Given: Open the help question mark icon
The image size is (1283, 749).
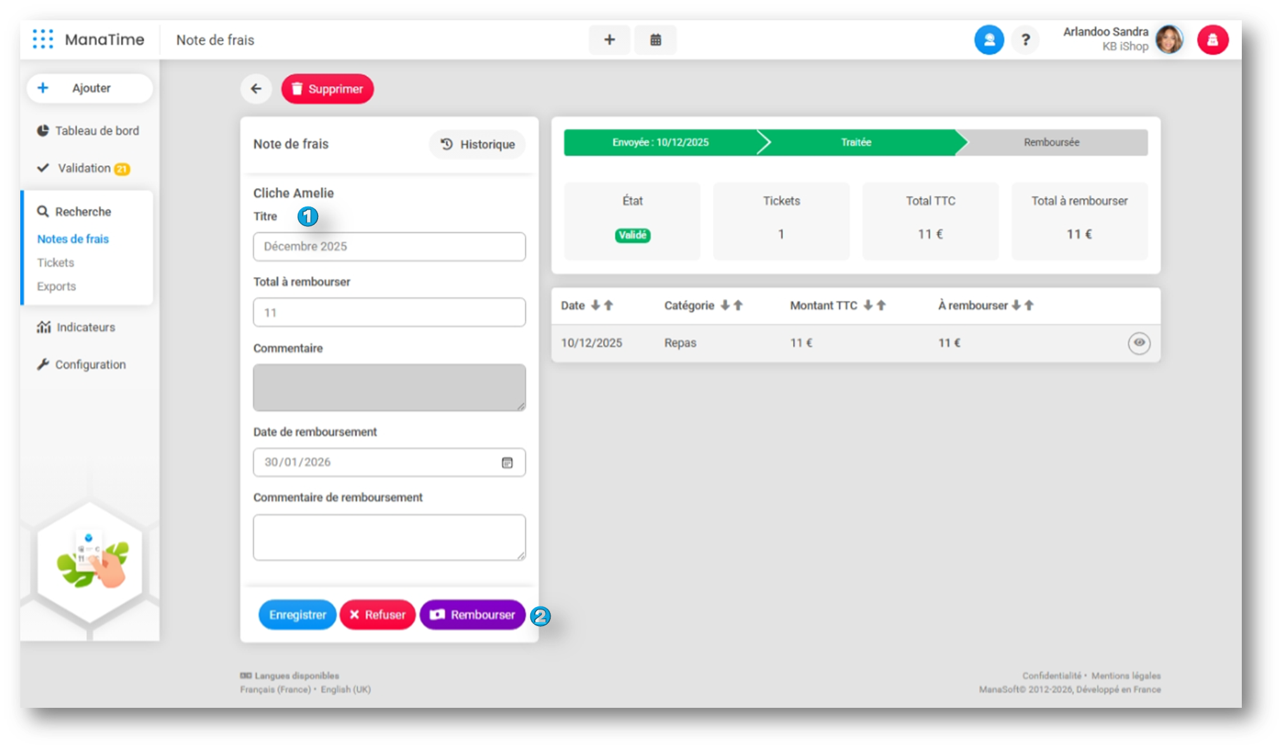Looking at the screenshot, I should point(1025,40).
